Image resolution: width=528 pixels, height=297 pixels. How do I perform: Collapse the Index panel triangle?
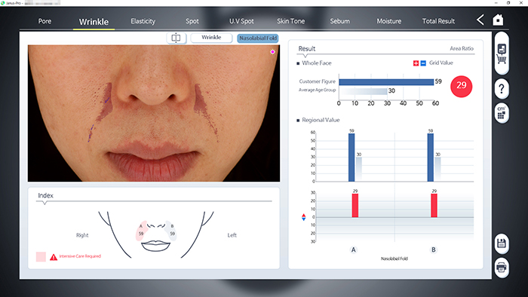point(45,203)
